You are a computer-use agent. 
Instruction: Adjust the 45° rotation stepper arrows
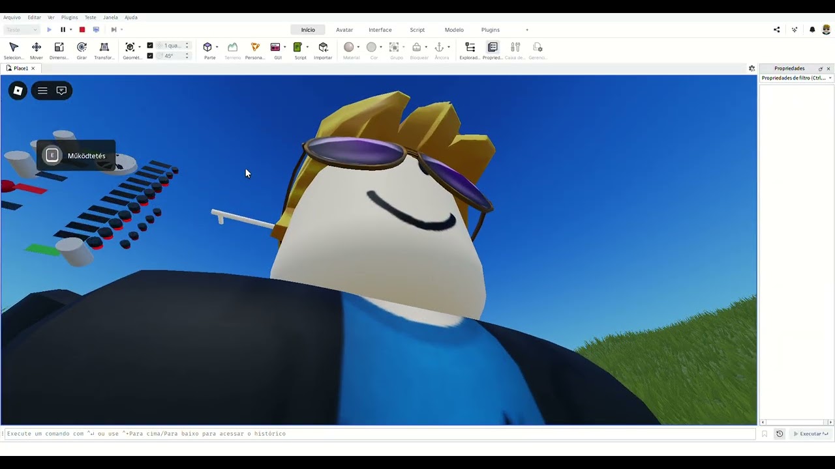pyautogui.click(x=187, y=56)
